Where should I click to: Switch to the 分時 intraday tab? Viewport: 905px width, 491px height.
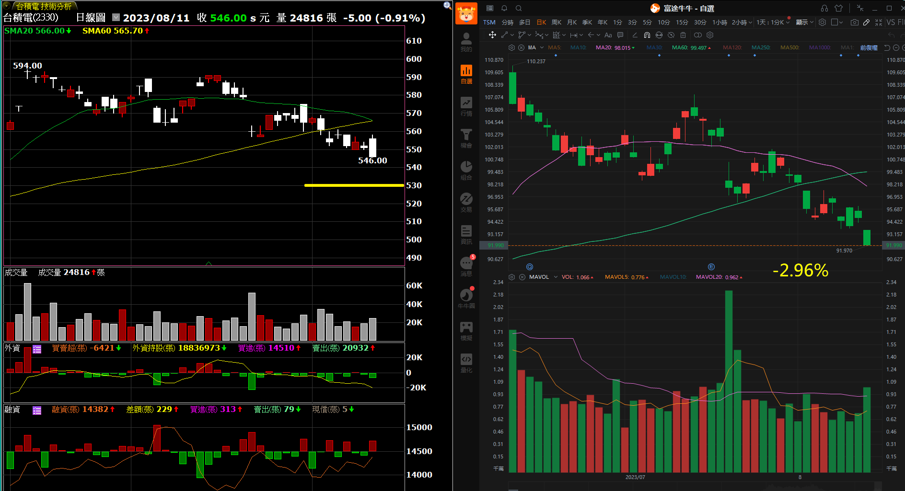[x=507, y=22]
